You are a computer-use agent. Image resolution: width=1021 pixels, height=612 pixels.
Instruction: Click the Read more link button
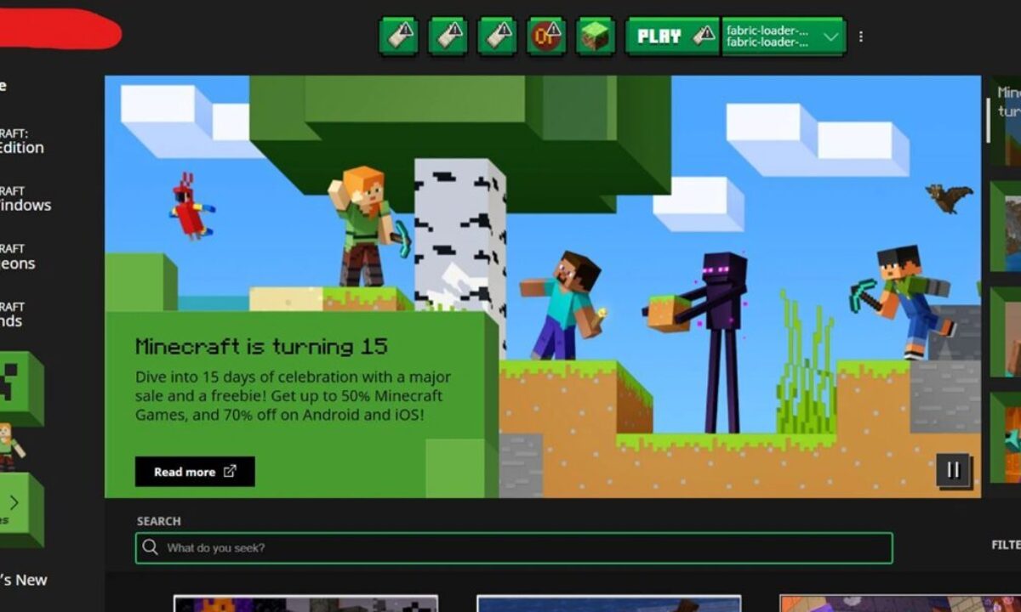pyautogui.click(x=195, y=472)
